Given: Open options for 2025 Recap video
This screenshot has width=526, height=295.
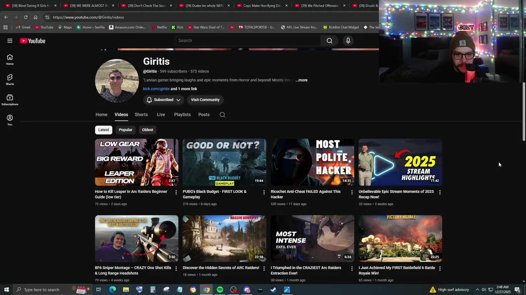Looking at the screenshot, I should tap(440, 192).
